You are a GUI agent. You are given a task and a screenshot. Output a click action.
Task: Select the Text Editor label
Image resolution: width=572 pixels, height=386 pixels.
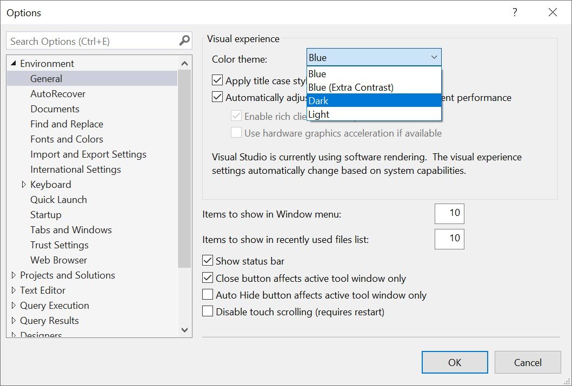pos(43,290)
